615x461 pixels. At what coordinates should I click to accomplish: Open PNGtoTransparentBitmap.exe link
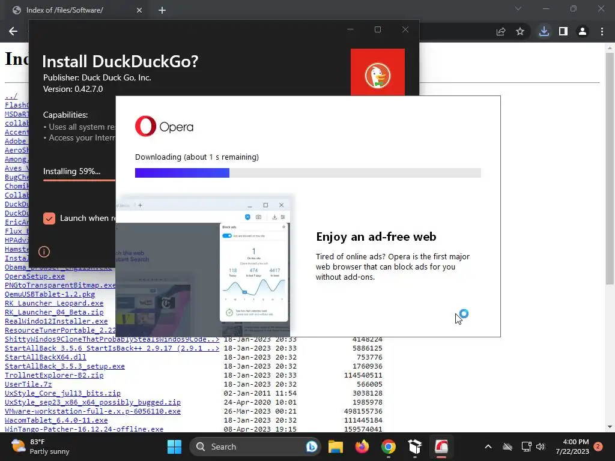point(60,285)
